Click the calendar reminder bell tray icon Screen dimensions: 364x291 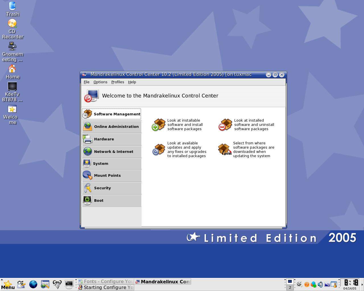[x=334, y=284]
